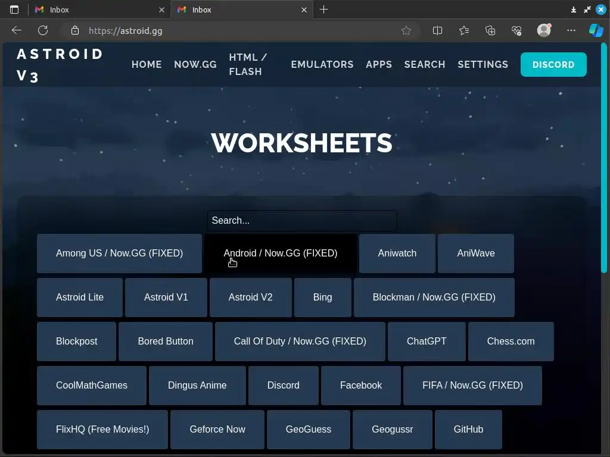Launch the AniWave tile

coord(476,253)
